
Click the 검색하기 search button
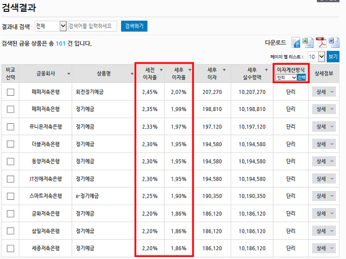point(134,26)
